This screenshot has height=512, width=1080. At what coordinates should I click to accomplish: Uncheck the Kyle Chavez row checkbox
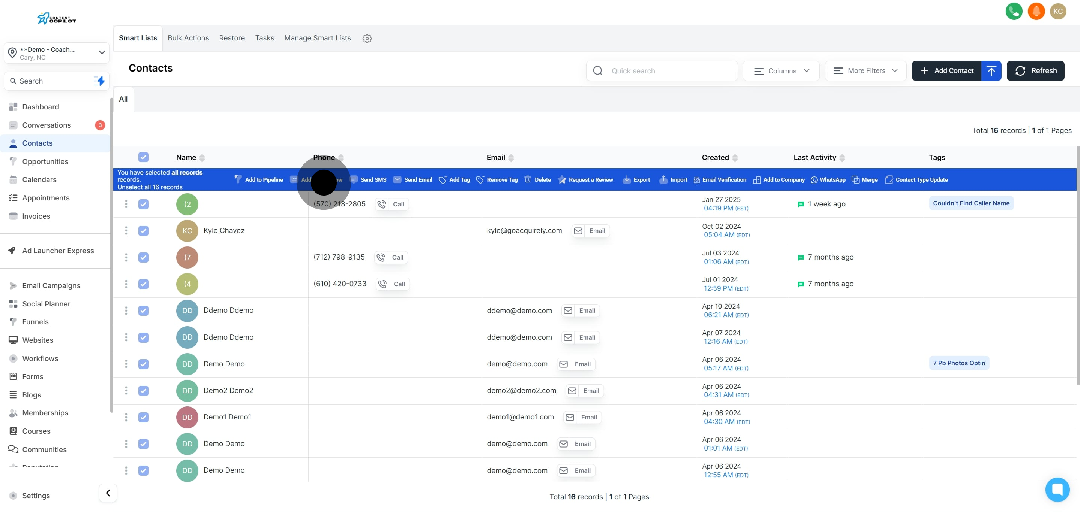(x=143, y=231)
